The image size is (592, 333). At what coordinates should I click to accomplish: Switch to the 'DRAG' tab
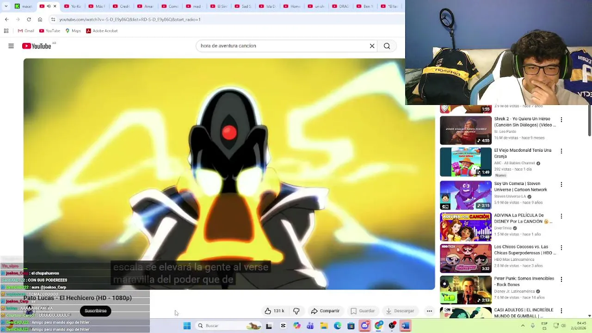[x=341, y=6]
